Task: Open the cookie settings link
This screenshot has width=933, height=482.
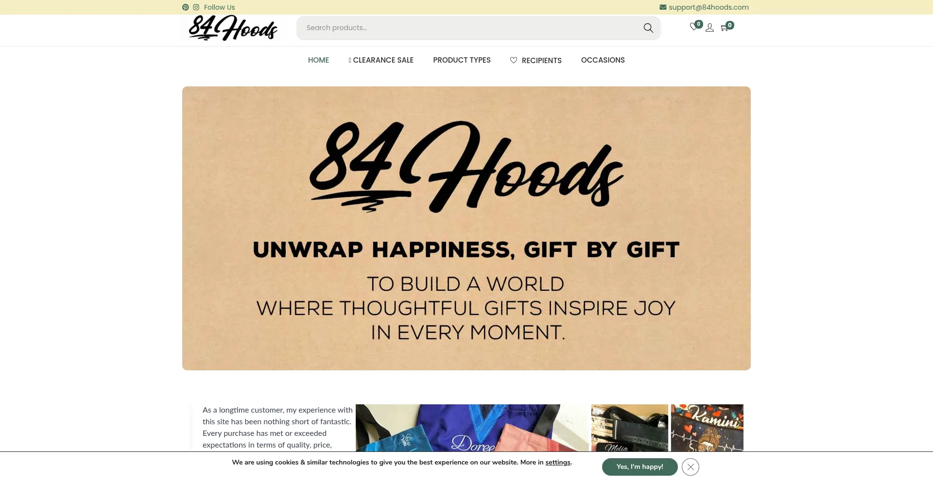Action: (558, 463)
